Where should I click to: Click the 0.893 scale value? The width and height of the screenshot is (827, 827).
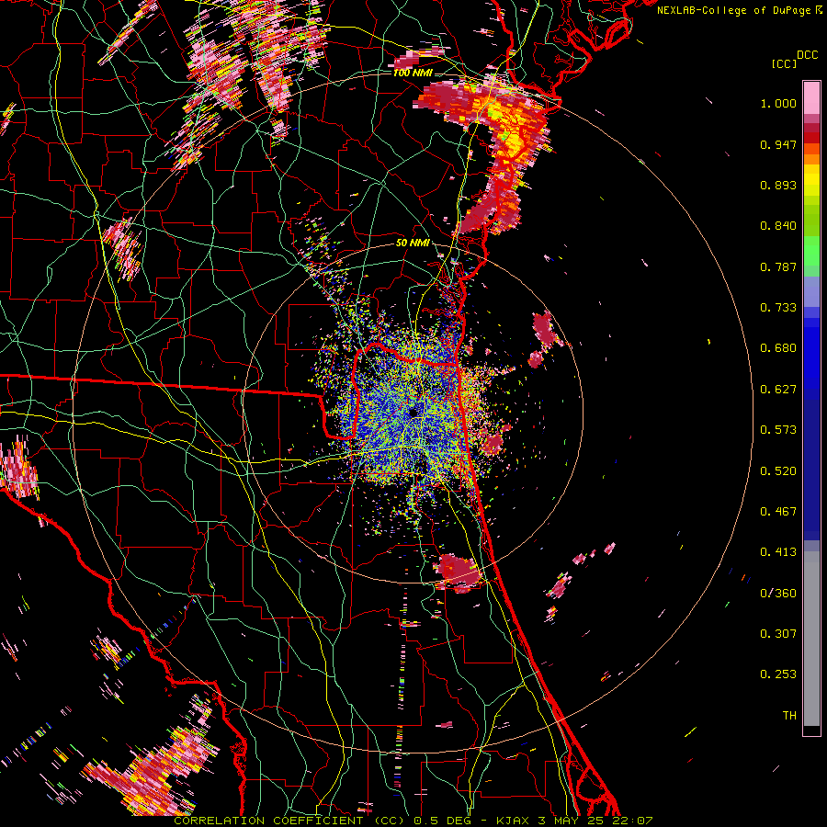click(x=778, y=185)
